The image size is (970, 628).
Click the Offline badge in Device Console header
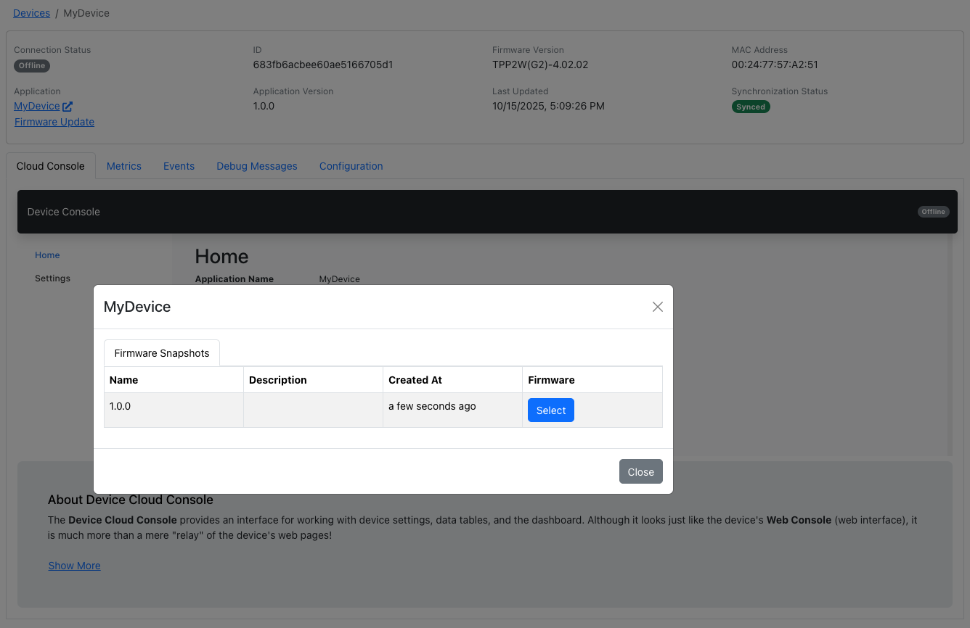click(933, 212)
